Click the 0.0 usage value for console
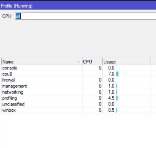This screenshot has height=148, width=156. click(111, 68)
